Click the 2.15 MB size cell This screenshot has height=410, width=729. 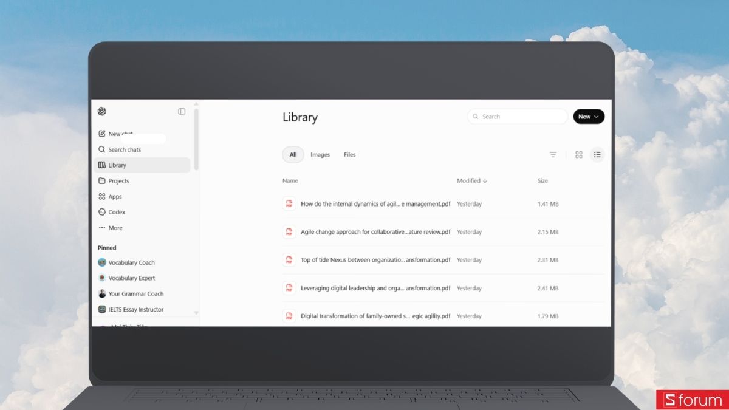548,232
